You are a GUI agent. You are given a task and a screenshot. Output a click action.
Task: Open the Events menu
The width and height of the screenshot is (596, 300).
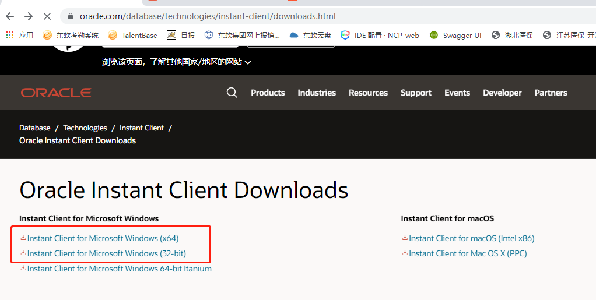[457, 93]
